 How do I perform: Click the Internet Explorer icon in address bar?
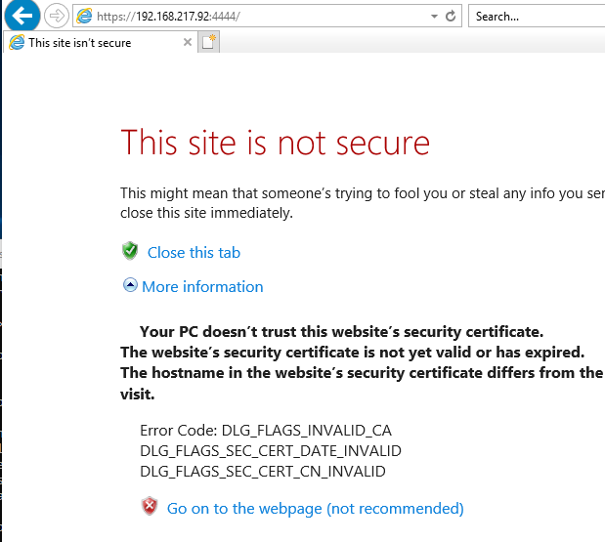[85, 17]
